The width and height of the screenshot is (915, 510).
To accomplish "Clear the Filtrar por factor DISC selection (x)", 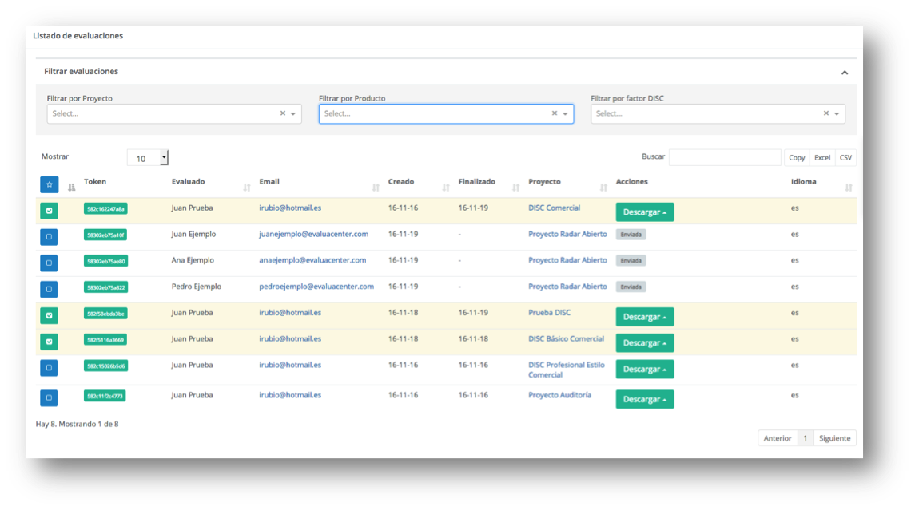I will [826, 113].
